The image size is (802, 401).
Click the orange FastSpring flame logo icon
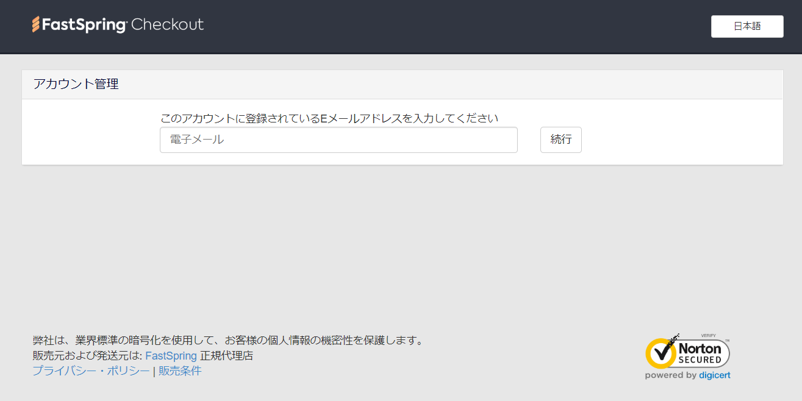36,25
